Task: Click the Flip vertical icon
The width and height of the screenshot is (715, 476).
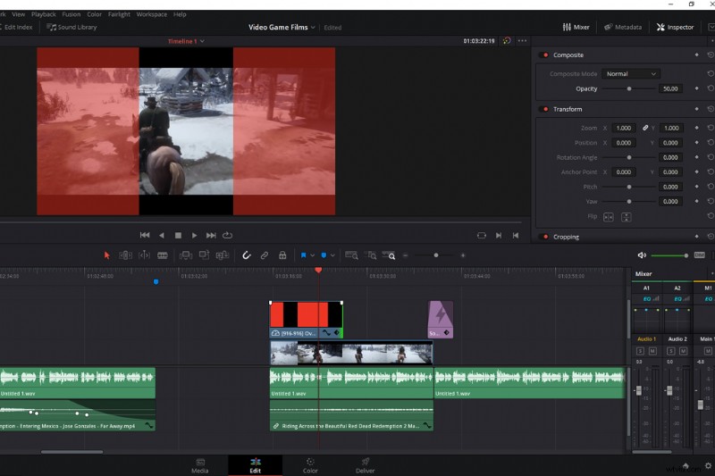Action: pyautogui.click(x=627, y=217)
